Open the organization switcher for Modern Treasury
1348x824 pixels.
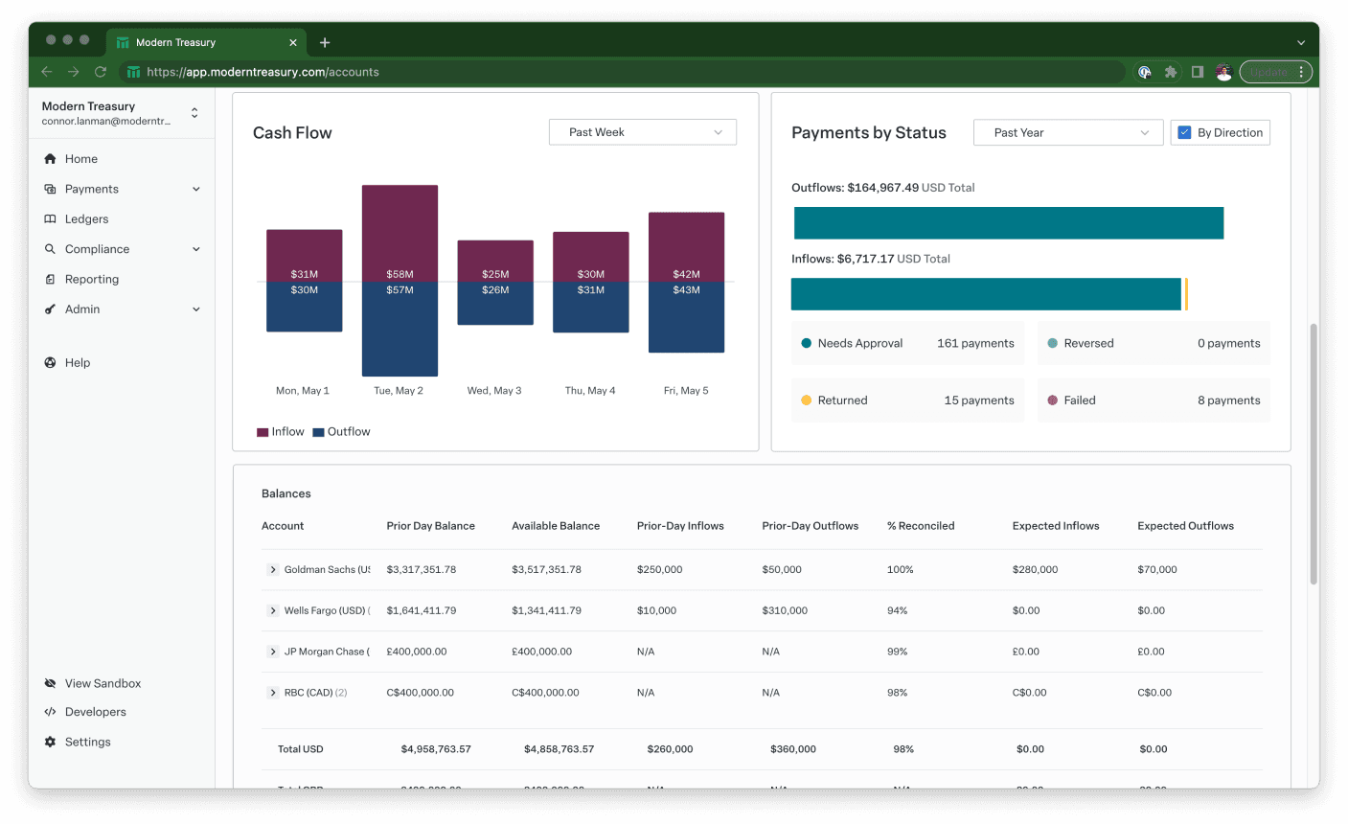click(x=194, y=113)
